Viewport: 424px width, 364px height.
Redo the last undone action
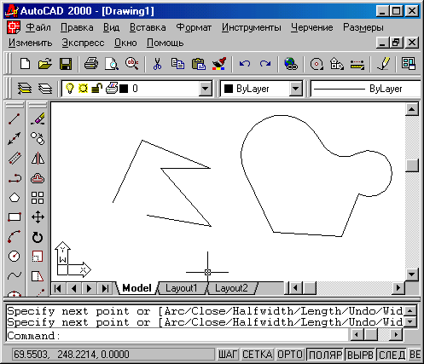265,64
